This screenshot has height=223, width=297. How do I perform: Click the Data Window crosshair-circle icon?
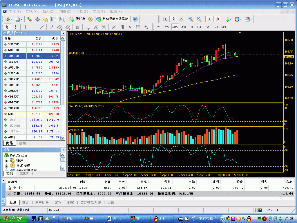[x=37, y=19]
